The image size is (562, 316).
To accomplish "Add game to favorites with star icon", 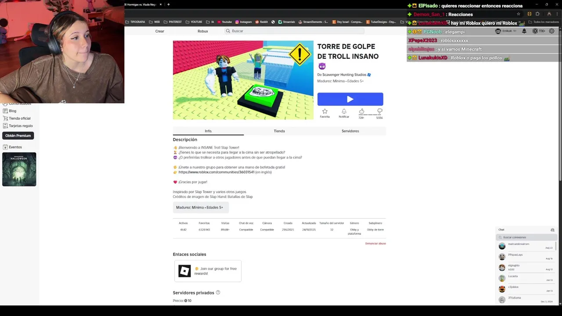I will click(324, 111).
